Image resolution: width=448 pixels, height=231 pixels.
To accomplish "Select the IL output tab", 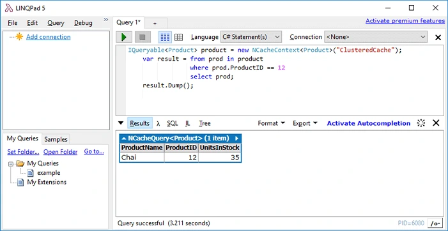I will (x=188, y=123).
